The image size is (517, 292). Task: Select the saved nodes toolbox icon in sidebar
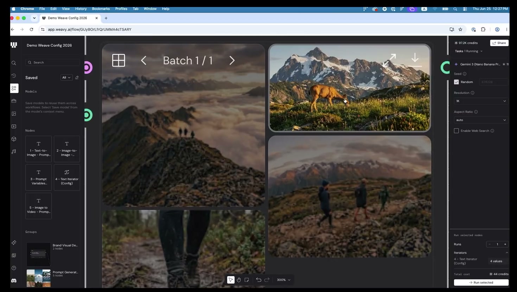(x=14, y=88)
